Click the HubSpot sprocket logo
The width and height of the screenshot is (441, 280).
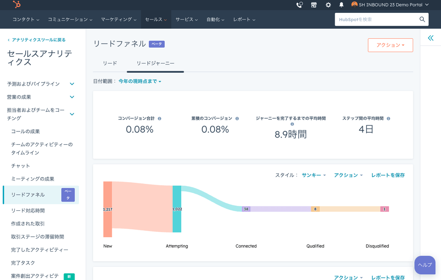point(17,5)
